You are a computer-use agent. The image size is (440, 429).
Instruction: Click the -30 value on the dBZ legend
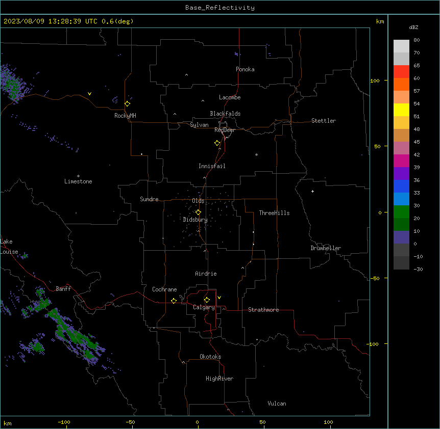point(418,269)
